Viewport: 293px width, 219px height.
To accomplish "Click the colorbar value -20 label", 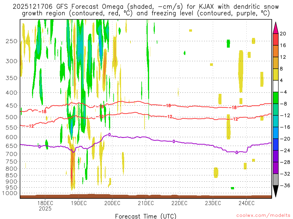I will tap(285, 139).
